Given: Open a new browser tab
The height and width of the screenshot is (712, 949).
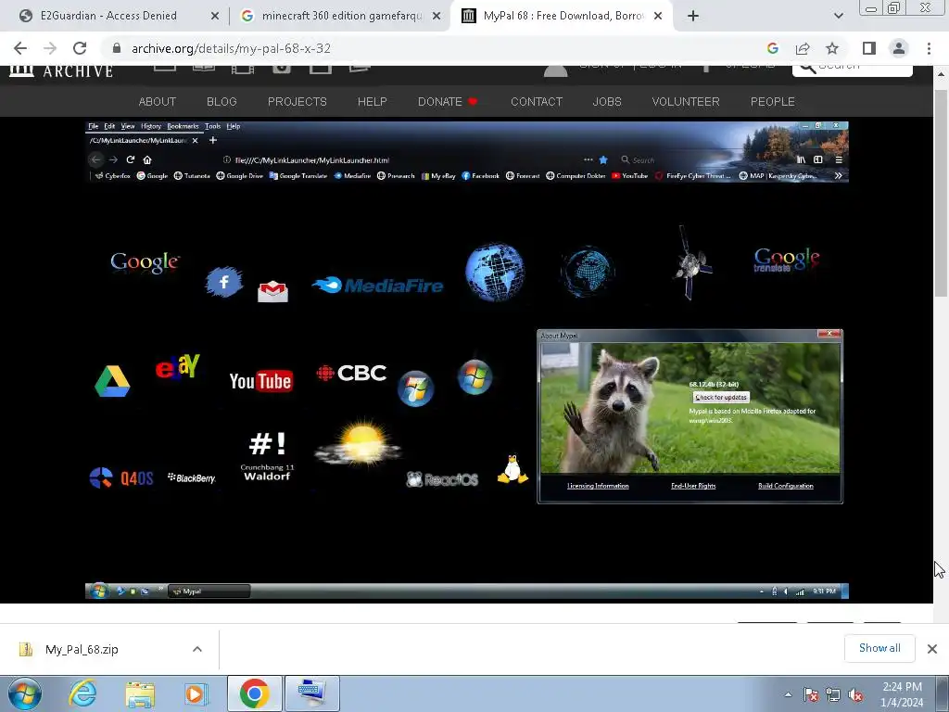Looking at the screenshot, I should [x=693, y=16].
